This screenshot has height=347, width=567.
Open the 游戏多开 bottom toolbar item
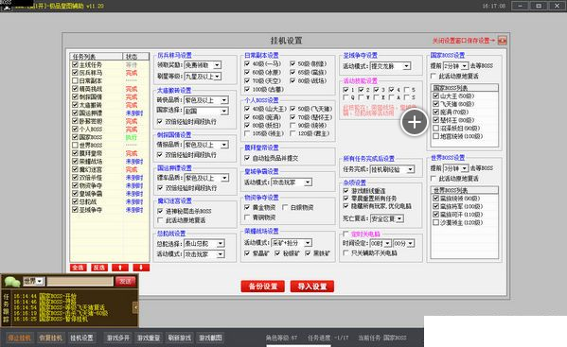(118, 338)
